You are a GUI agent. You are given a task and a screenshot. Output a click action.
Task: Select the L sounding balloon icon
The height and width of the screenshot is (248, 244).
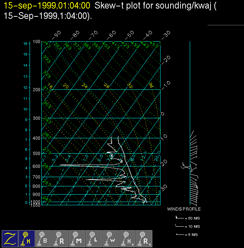tap(93, 238)
